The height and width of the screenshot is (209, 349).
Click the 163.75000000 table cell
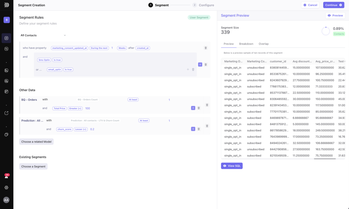click(x=324, y=149)
